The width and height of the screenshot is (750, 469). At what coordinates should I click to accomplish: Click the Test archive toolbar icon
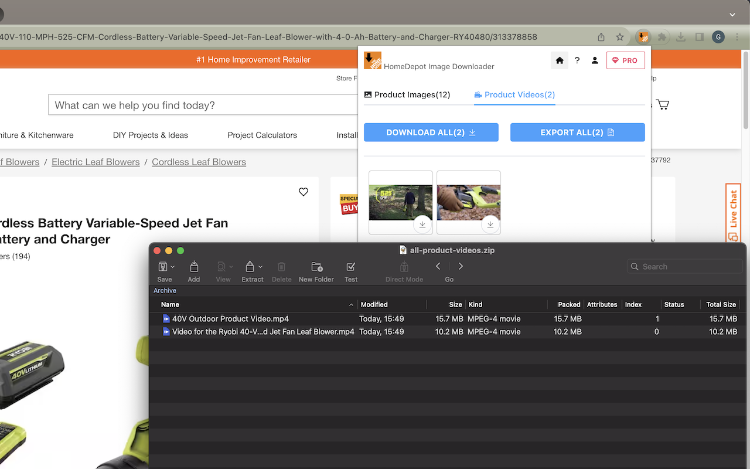[x=351, y=267]
